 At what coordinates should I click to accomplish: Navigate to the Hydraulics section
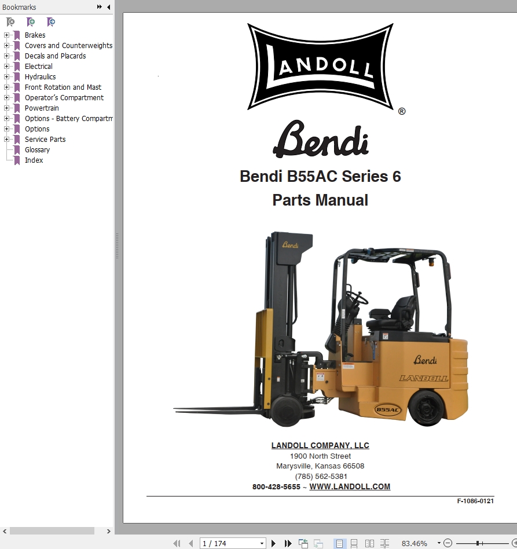(41, 76)
